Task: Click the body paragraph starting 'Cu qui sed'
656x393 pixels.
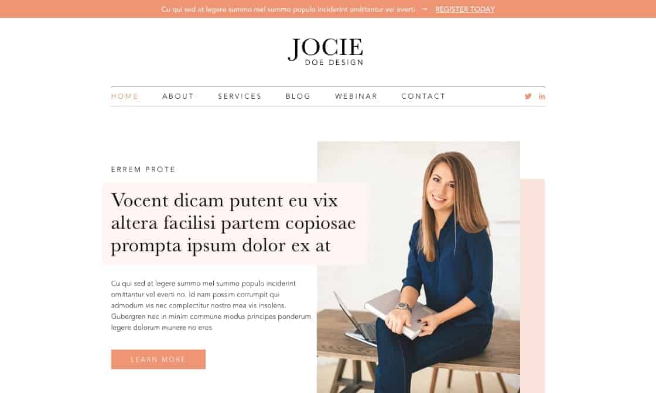Action: click(211, 305)
